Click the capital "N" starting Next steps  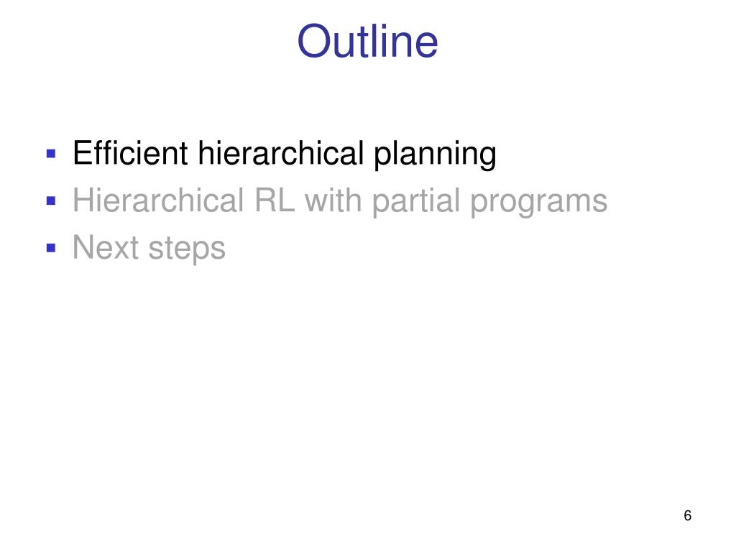tap(84, 247)
